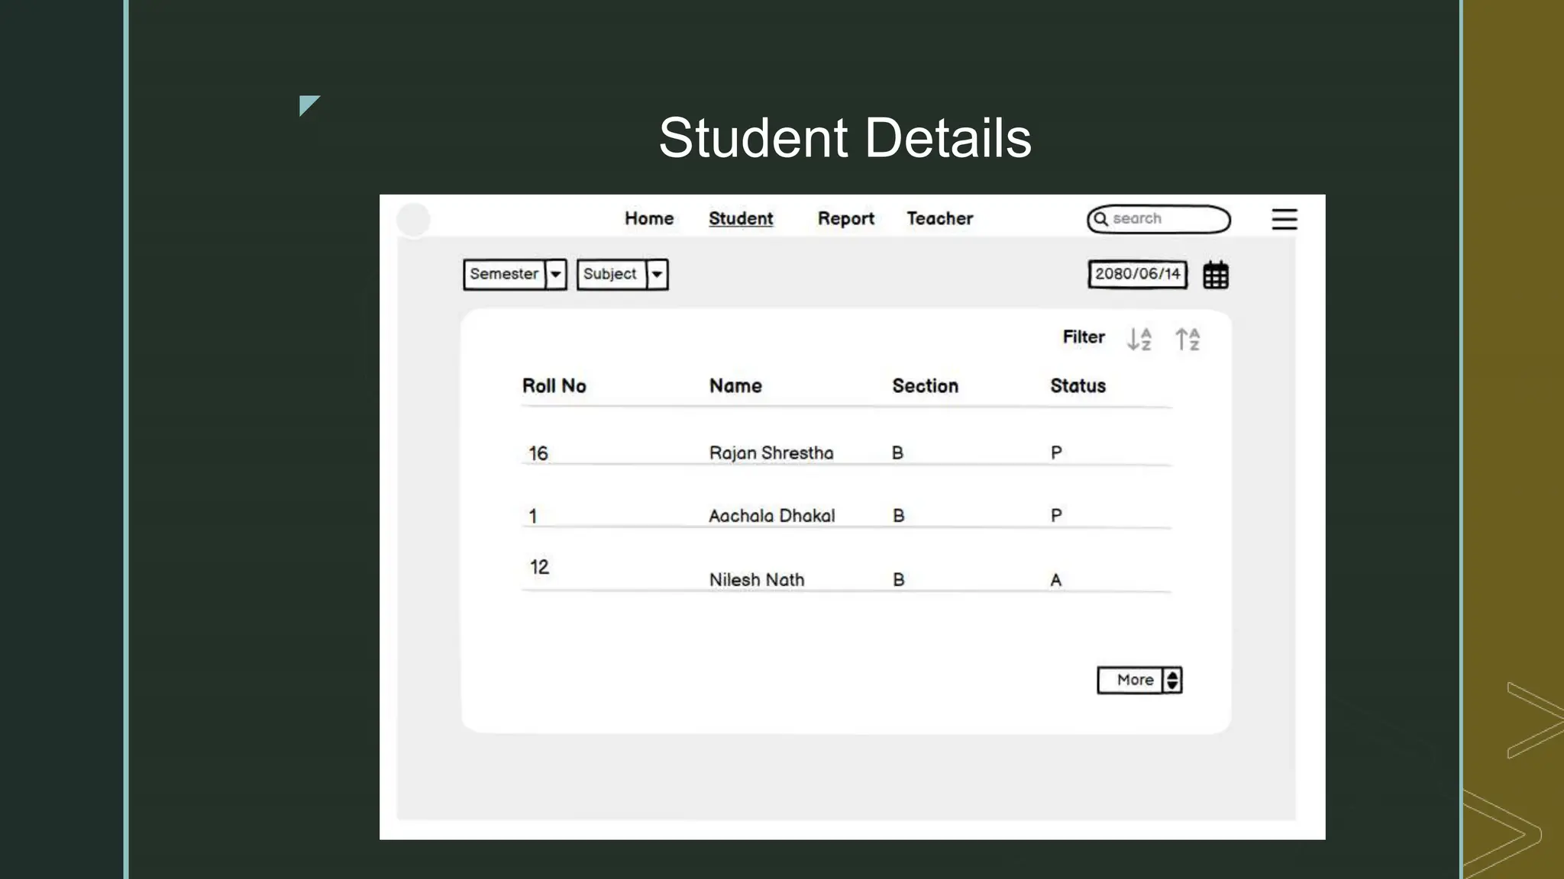Viewport: 1564px width, 879px height.
Task: Click the More stepper arrows
Action: pyautogui.click(x=1172, y=680)
